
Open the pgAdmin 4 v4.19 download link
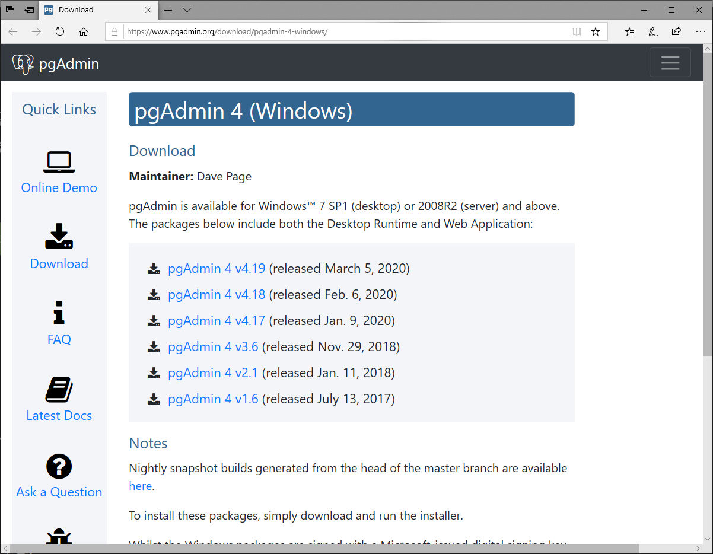[x=217, y=269]
